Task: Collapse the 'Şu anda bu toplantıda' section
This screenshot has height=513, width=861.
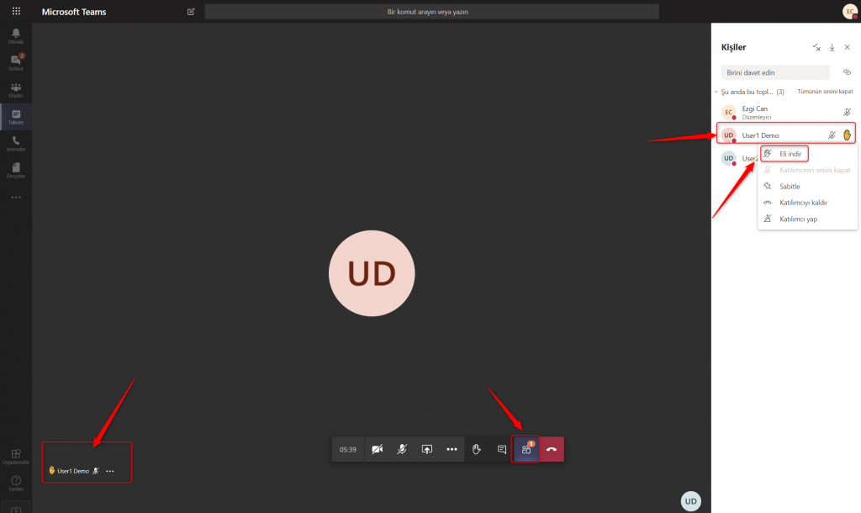Action: click(716, 92)
